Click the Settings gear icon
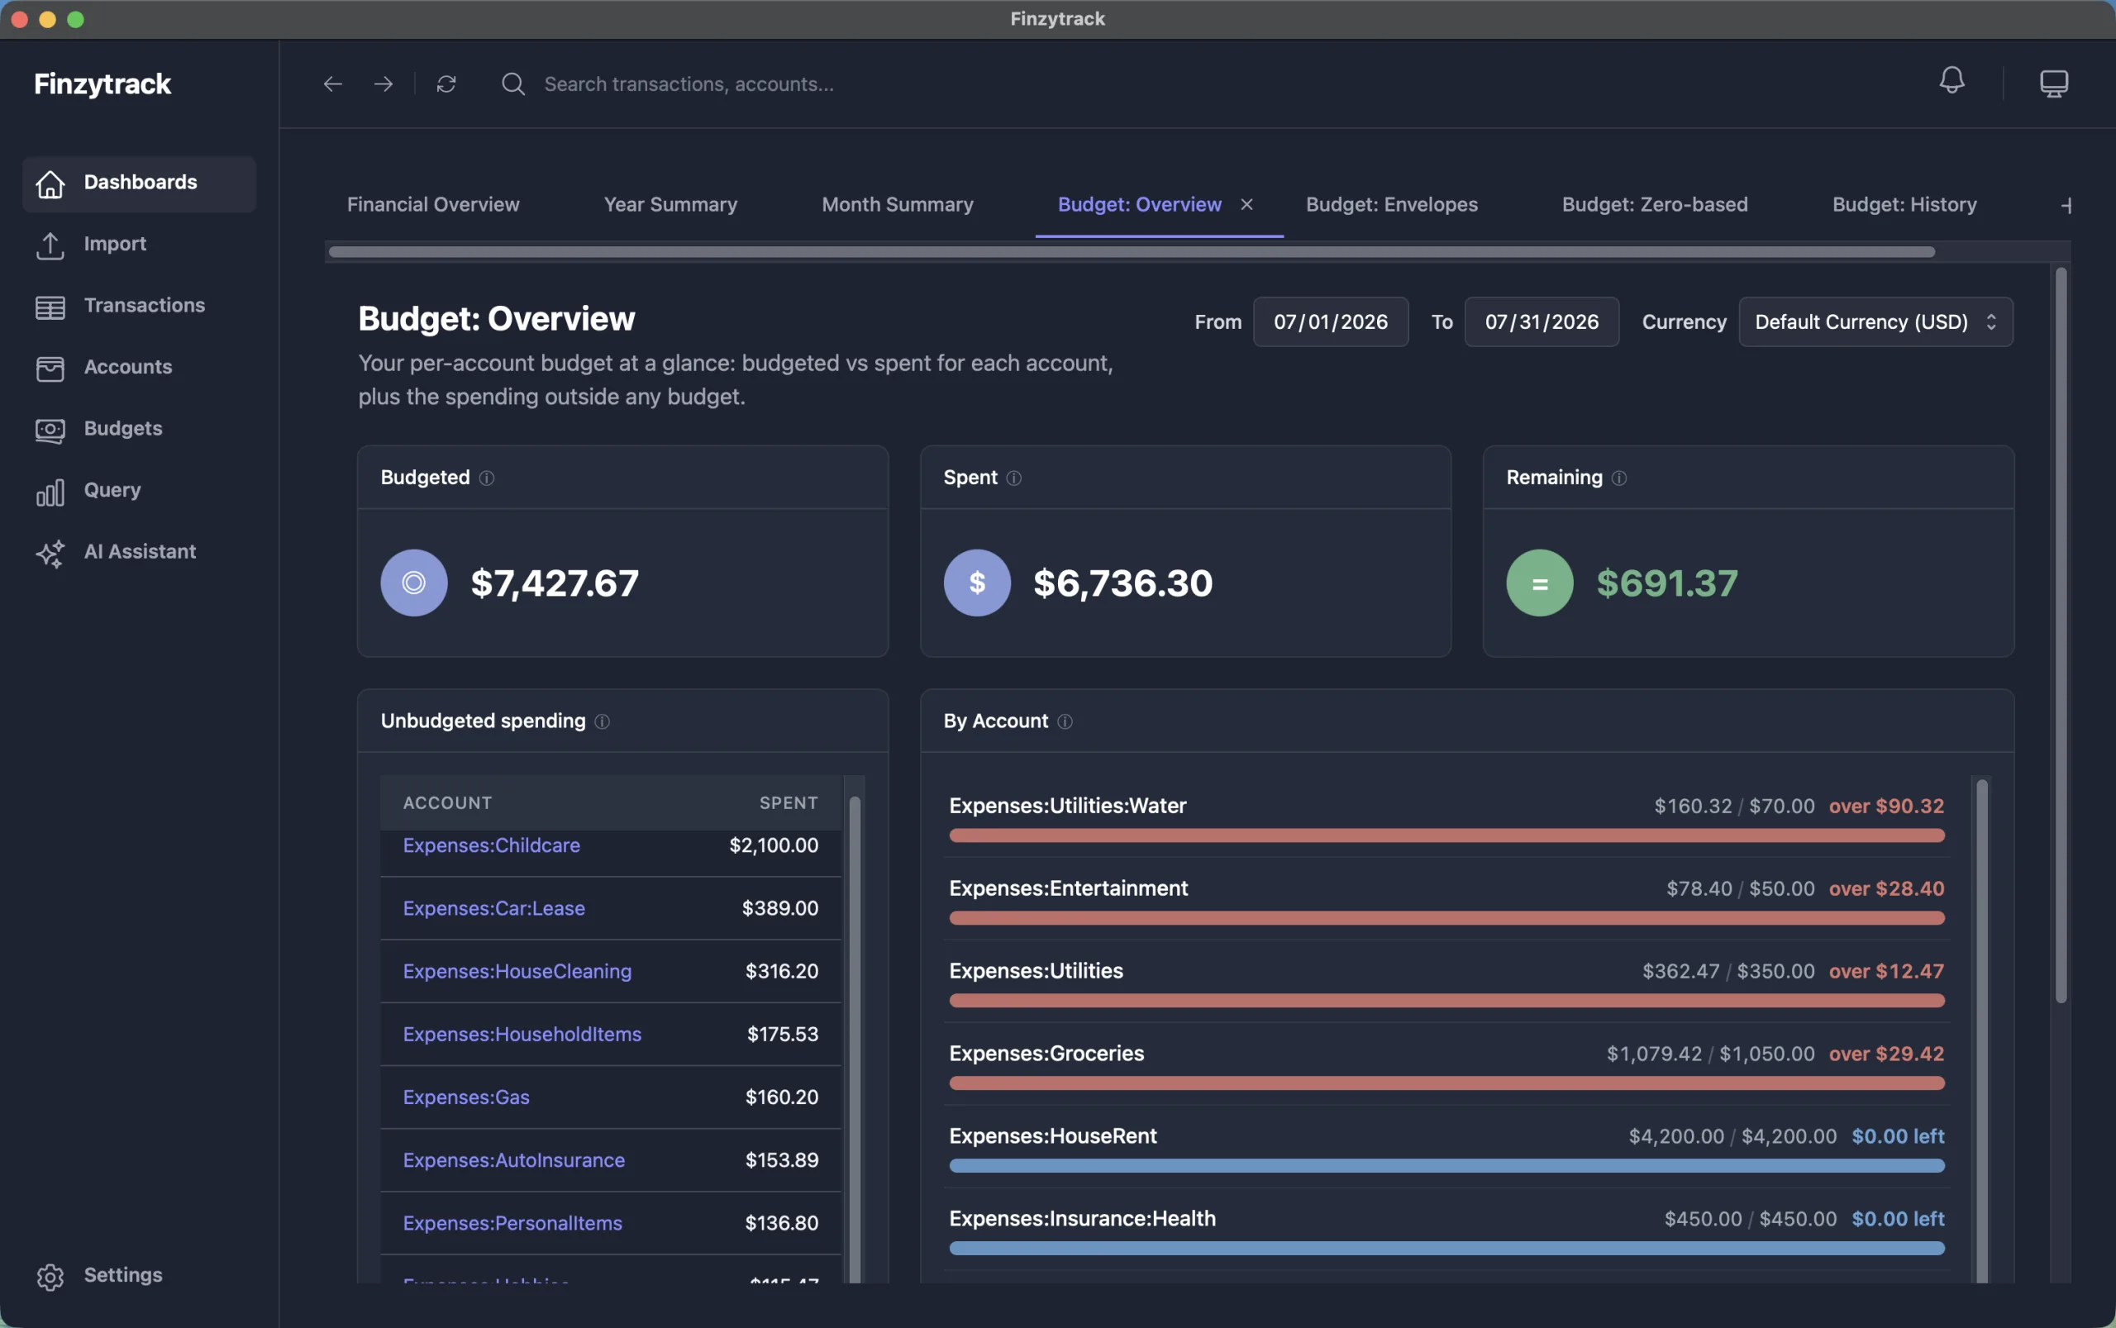The image size is (2116, 1328). click(50, 1276)
